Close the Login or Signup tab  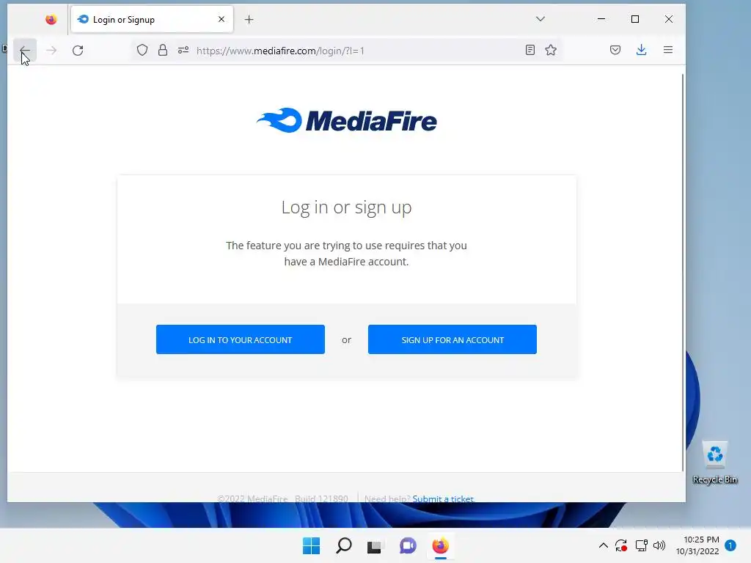click(221, 19)
